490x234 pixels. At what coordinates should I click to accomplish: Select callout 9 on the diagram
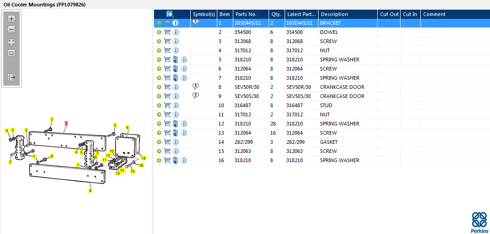(x=127, y=127)
